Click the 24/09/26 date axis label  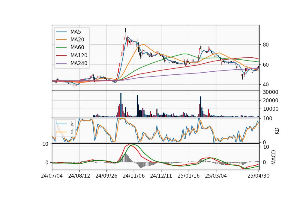point(106,176)
